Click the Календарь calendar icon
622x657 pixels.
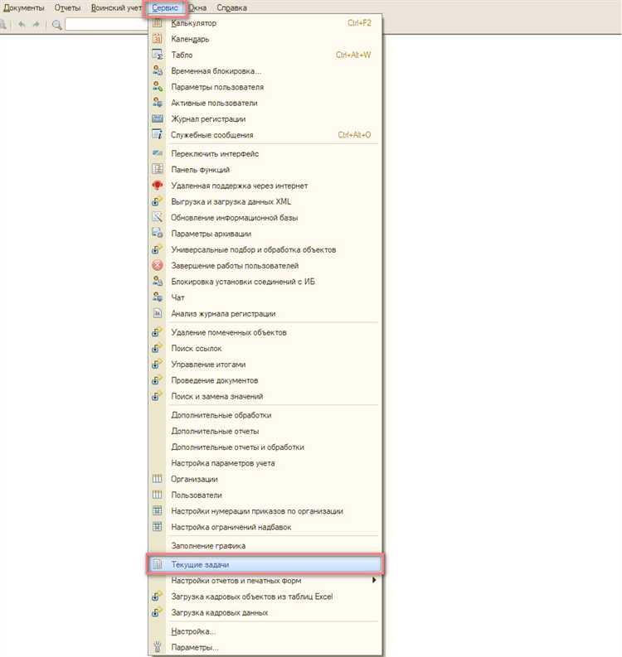tap(157, 39)
